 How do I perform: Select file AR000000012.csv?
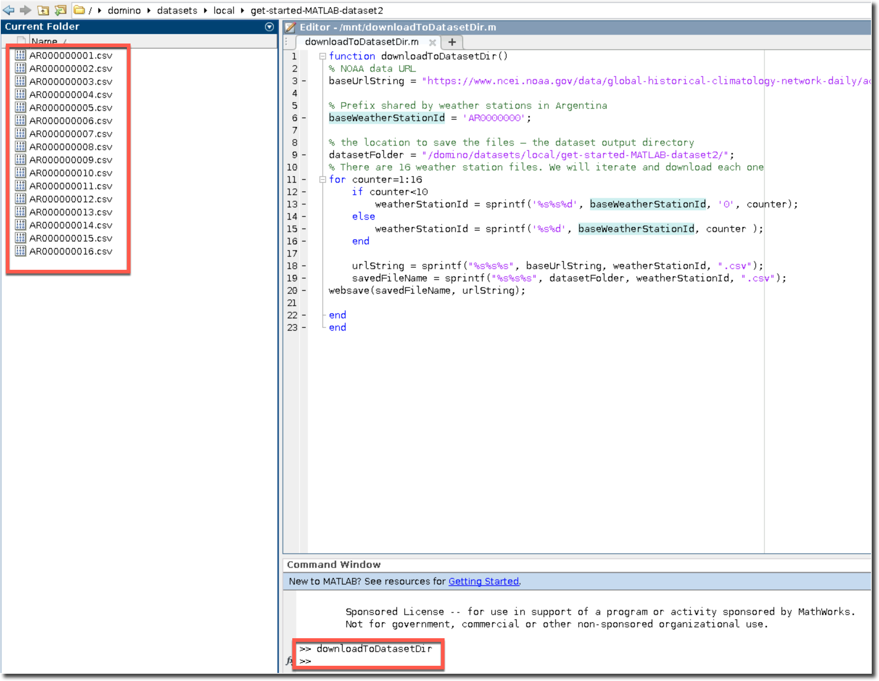point(70,199)
